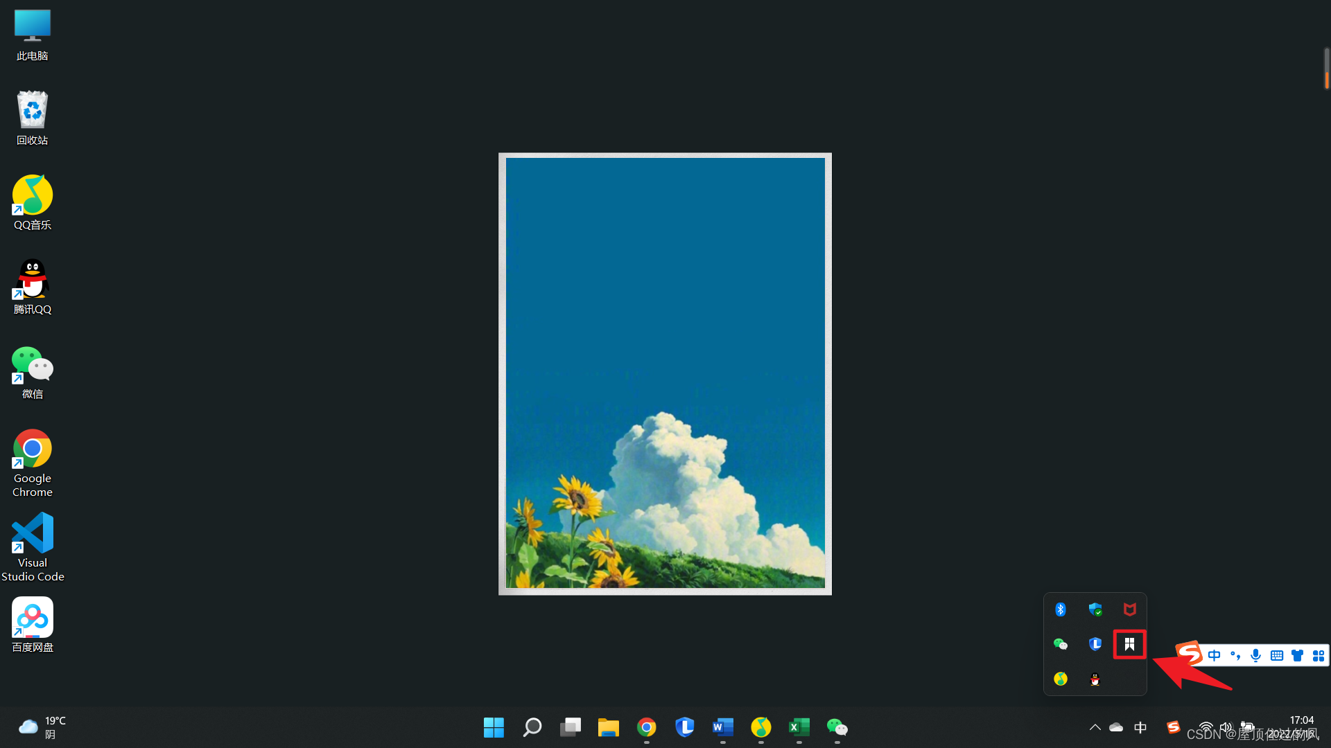Open the Sogou soft keyboard icon

(x=1276, y=655)
